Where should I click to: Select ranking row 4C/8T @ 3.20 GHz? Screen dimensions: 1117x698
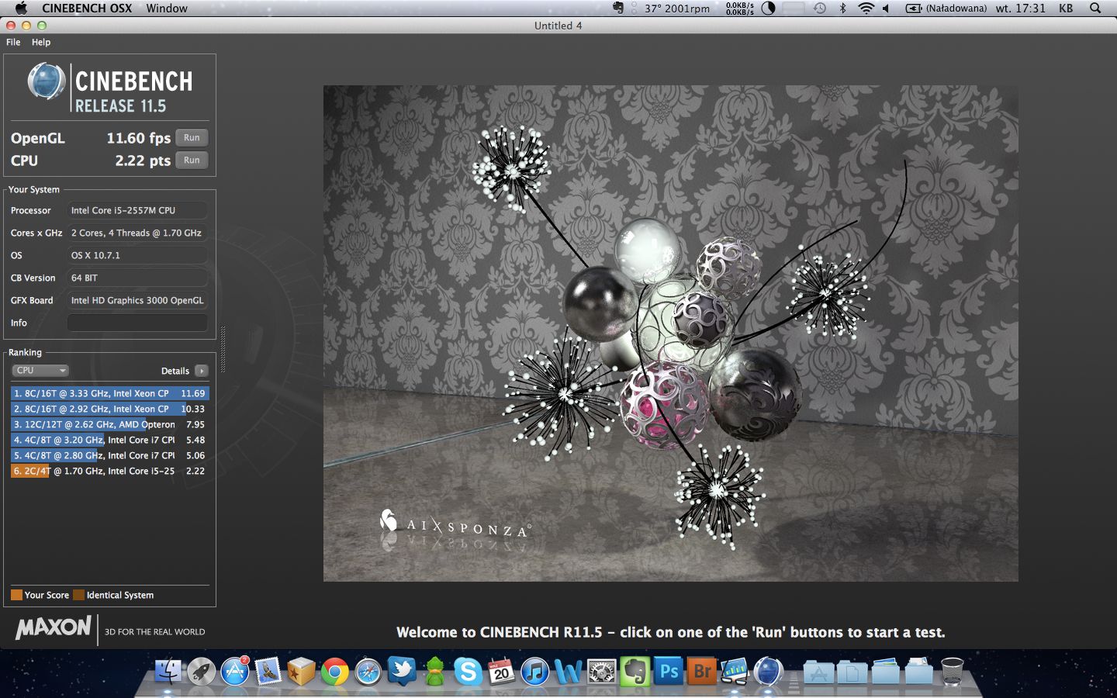pyautogui.click(x=109, y=440)
